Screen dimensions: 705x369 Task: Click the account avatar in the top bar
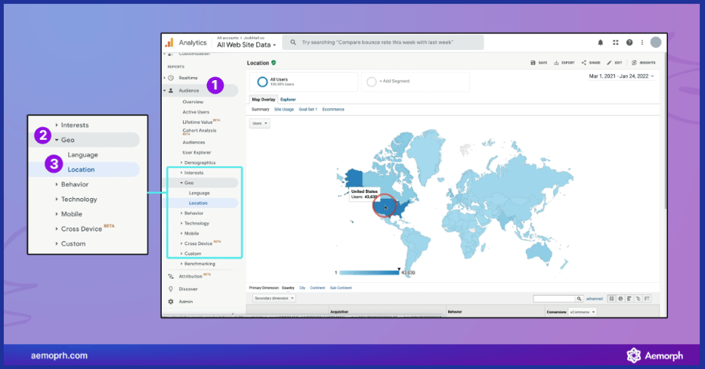coord(656,42)
